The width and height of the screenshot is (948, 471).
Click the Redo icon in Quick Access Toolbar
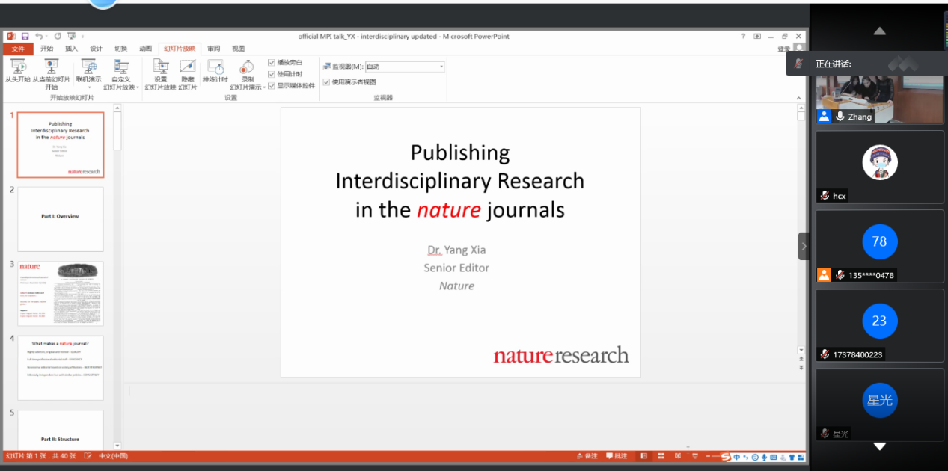coord(58,36)
